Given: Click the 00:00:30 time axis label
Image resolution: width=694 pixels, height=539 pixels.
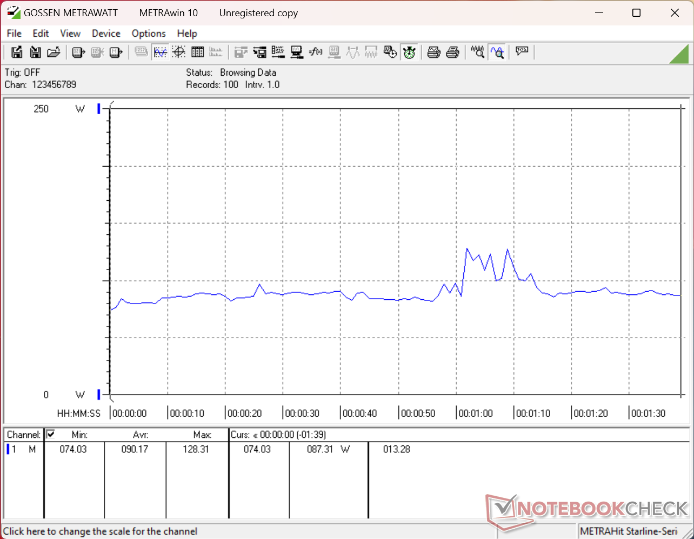Looking at the screenshot, I should [x=303, y=413].
